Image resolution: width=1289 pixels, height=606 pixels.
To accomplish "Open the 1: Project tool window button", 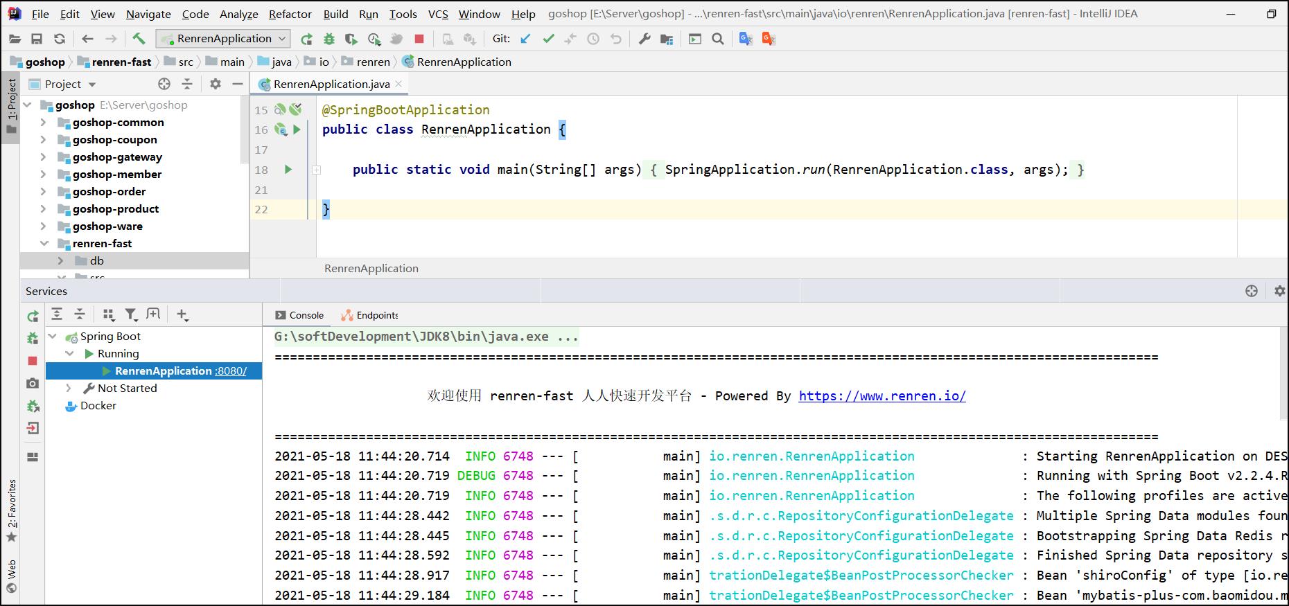I will (12, 107).
